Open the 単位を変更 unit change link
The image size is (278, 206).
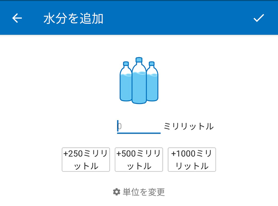(144, 192)
